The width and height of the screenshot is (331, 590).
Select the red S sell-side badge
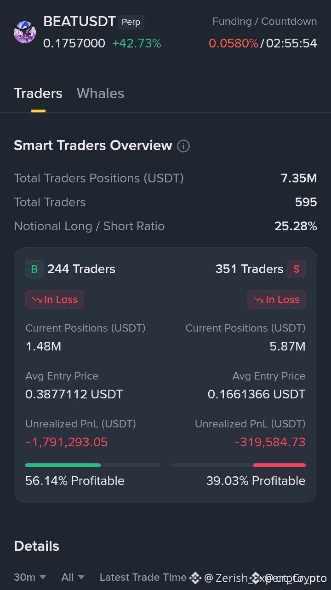click(297, 269)
